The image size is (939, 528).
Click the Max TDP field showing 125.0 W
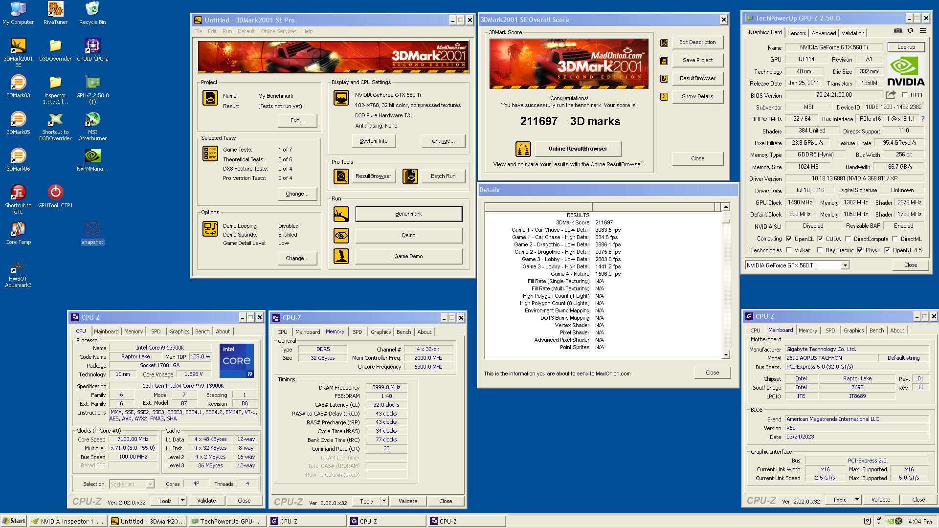click(201, 357)
